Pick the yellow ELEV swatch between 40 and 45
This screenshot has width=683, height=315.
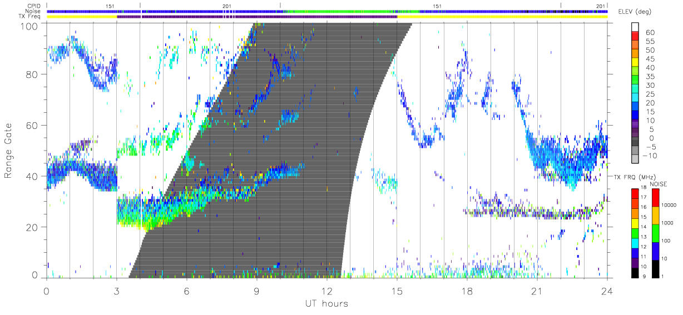click(x=636, y=63)
